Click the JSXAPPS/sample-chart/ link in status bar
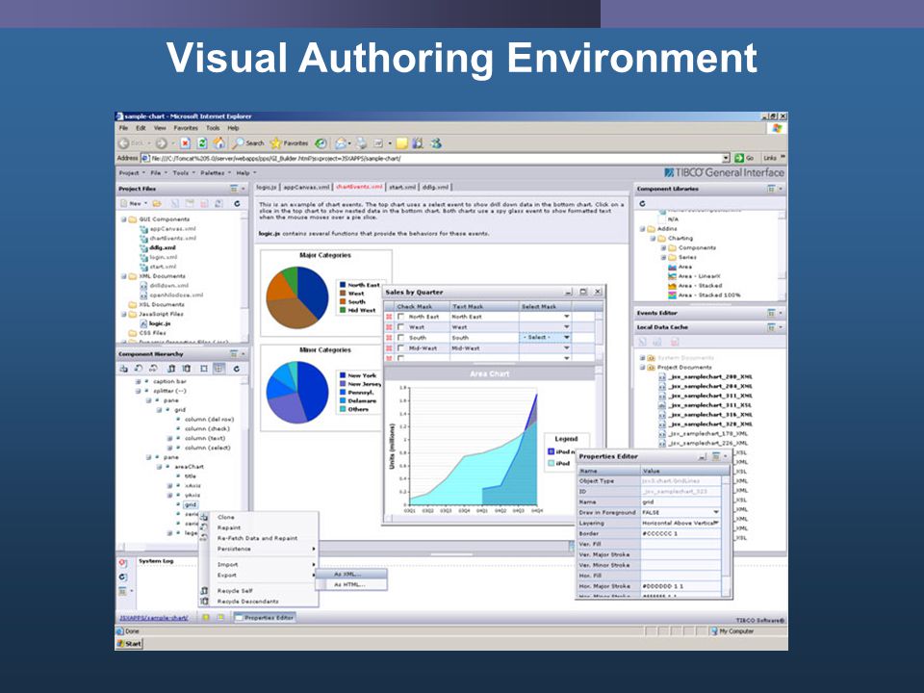924x693 pixels. tap(154, 618)
